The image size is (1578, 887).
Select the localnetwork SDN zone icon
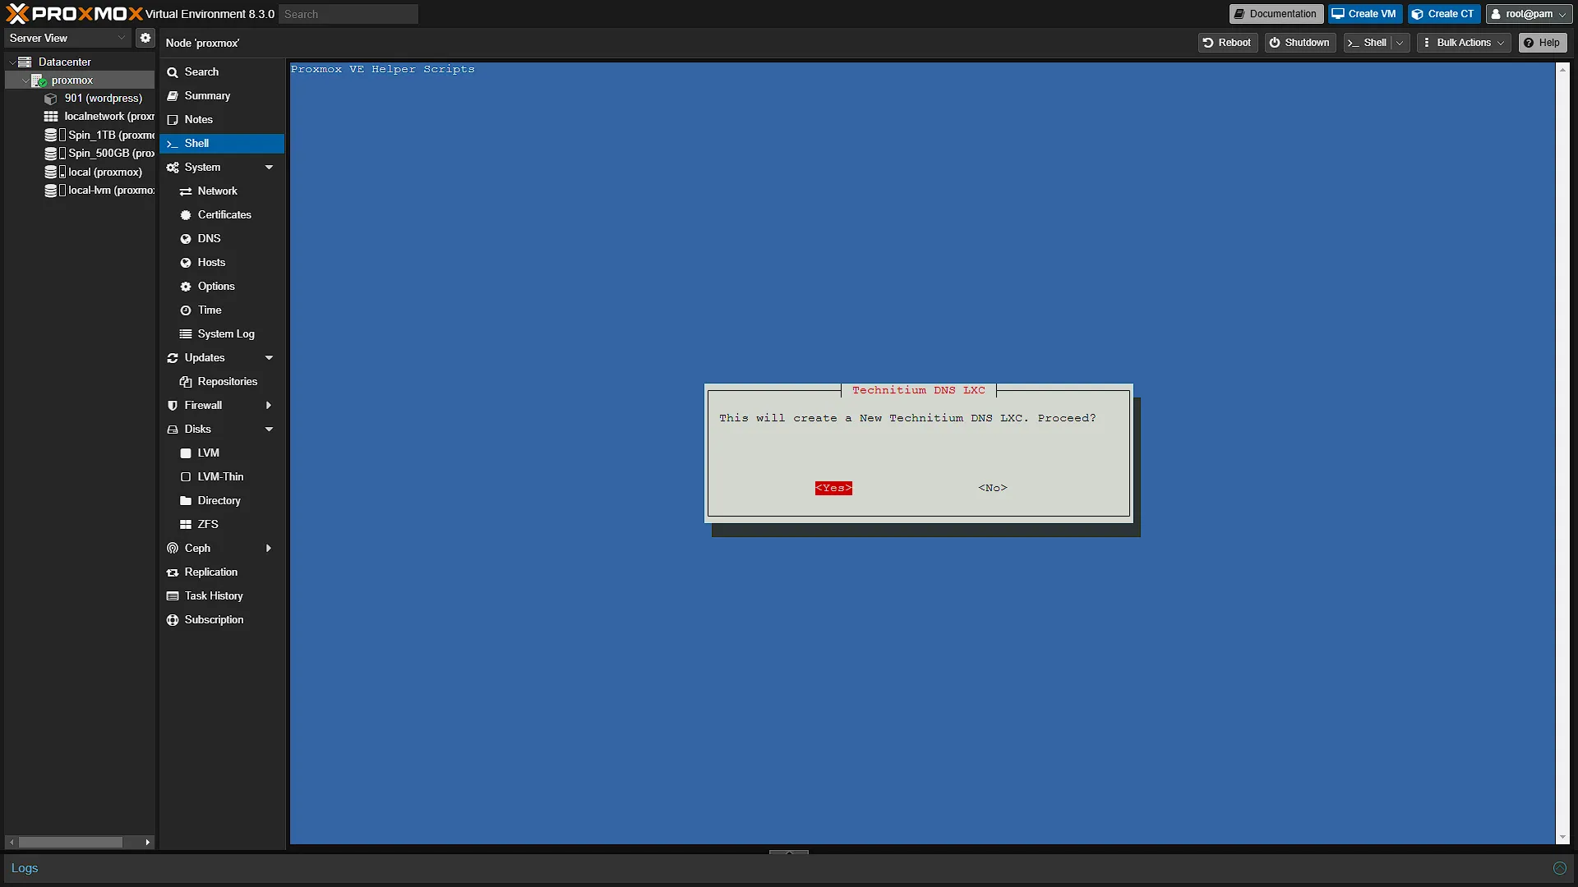pos(51,117)
